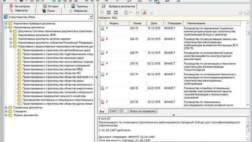Select the СП filter tab
This screenshot has width=252, height=142.
[123, 111]
